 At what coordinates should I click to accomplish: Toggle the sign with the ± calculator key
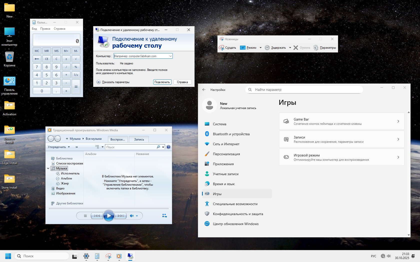point(66,59)
